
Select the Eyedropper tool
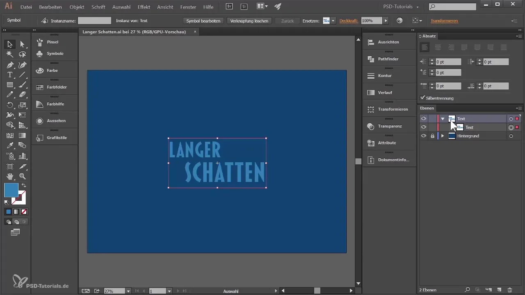10,145
